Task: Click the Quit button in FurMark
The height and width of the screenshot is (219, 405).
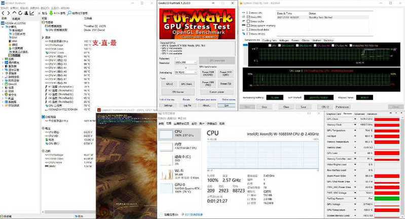Action: (226, 106)
